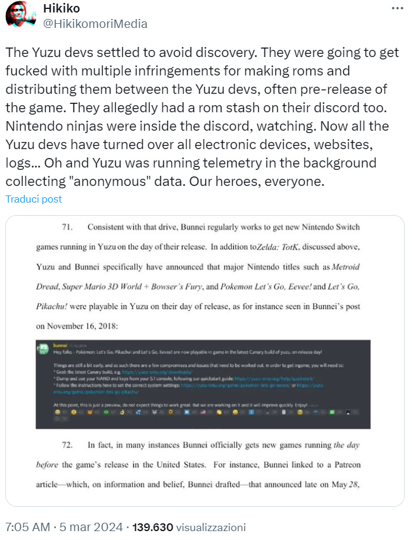The width and height of the screenshot is (412, 540).
Task: Open the tweet's more options menu
Action: point(397,9)
